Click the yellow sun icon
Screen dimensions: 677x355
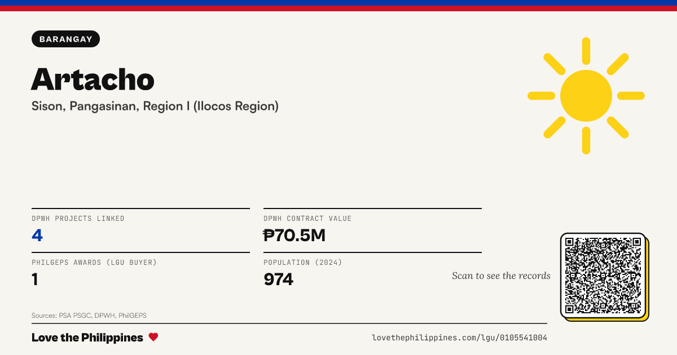586,96
